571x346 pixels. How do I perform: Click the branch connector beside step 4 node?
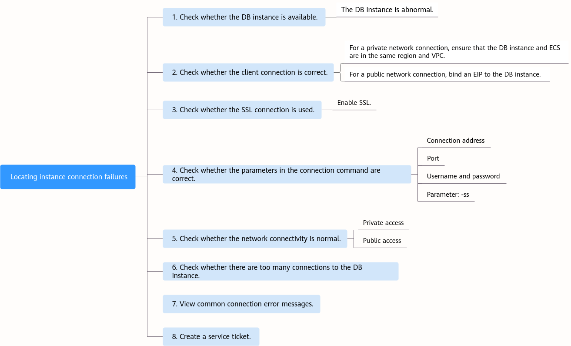[414, 174]
